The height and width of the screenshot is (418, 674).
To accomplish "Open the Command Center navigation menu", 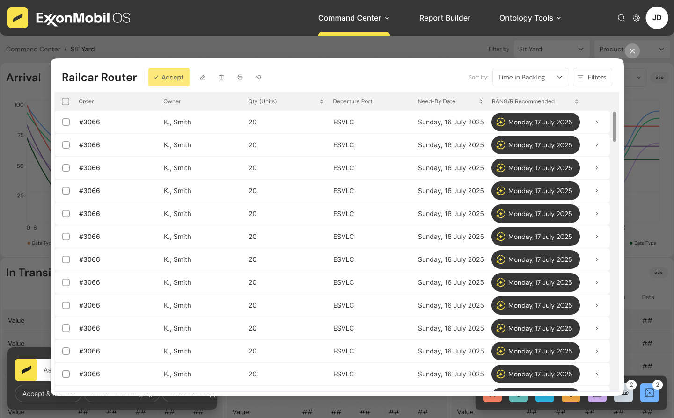I will coord(354,18).
